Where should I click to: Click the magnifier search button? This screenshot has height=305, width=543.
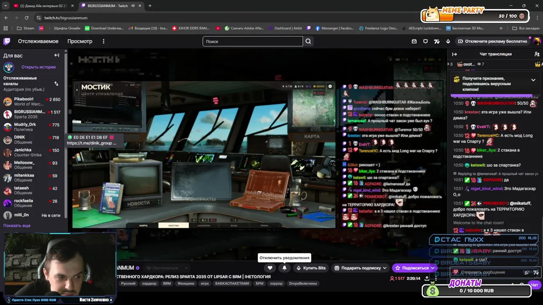308,41
